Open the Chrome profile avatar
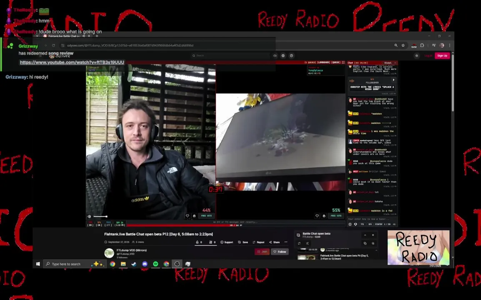481x300 pixels. click(x=442, y=45)
